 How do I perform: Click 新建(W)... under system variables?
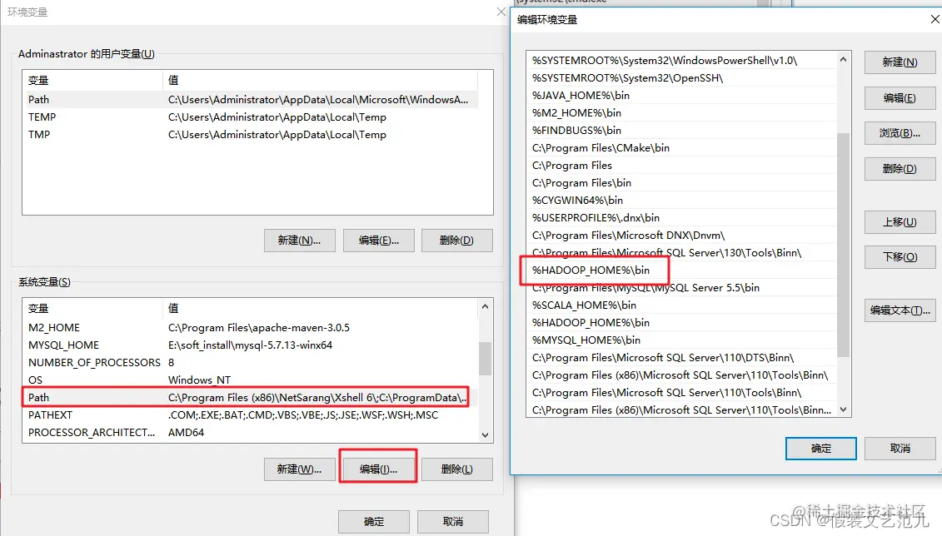[x=299, y=469]
